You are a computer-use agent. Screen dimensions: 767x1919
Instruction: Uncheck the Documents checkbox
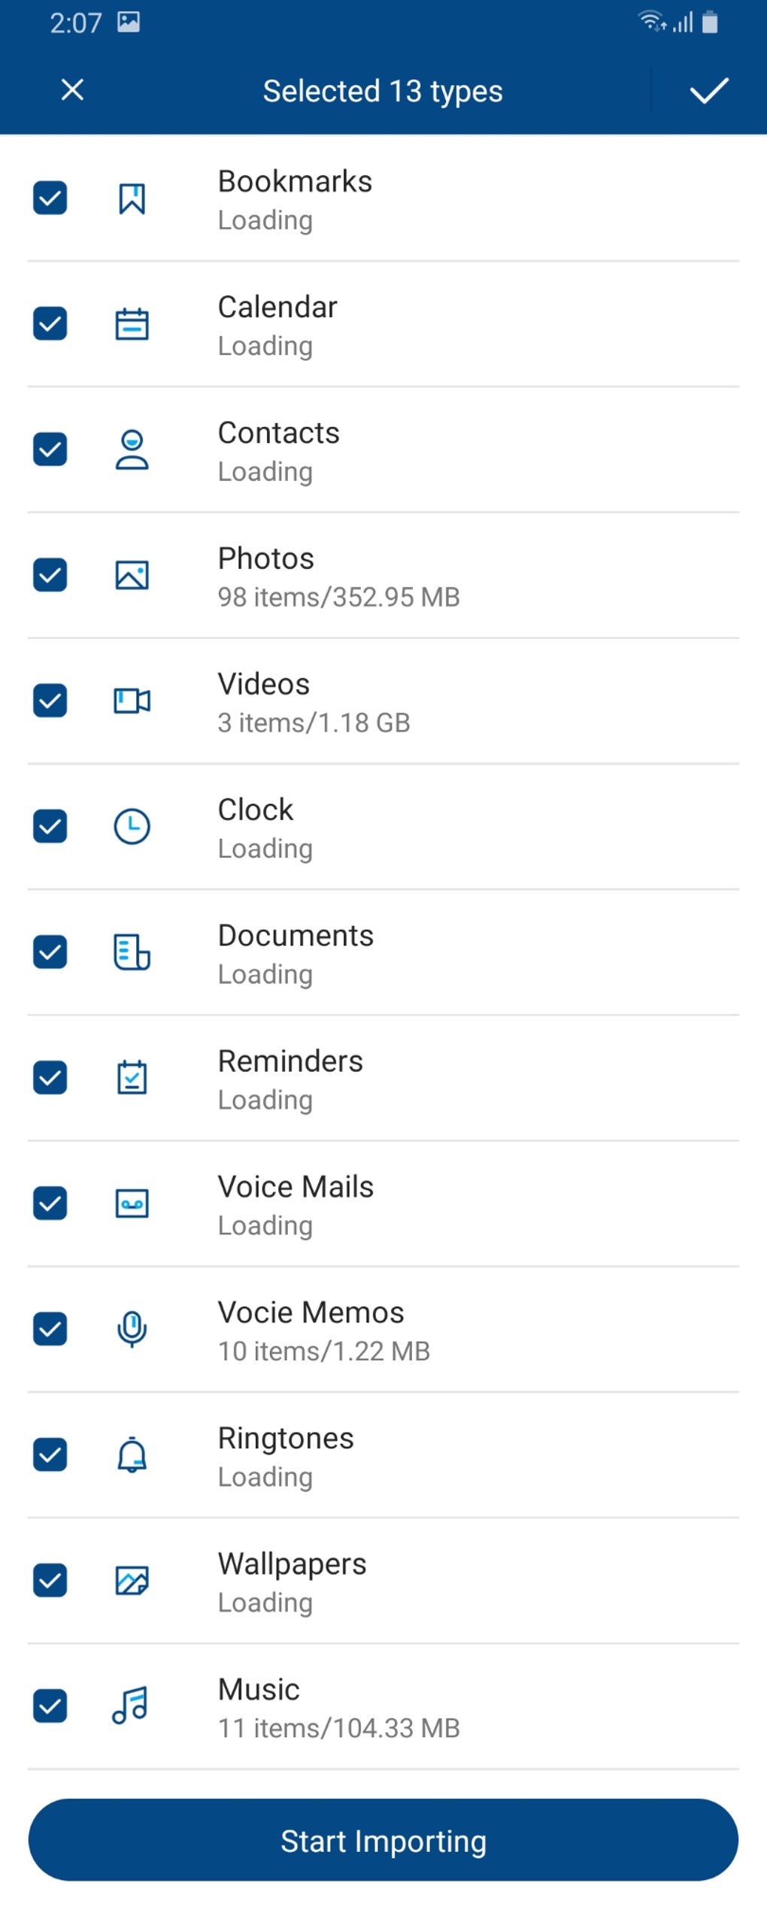click(50, 952)
